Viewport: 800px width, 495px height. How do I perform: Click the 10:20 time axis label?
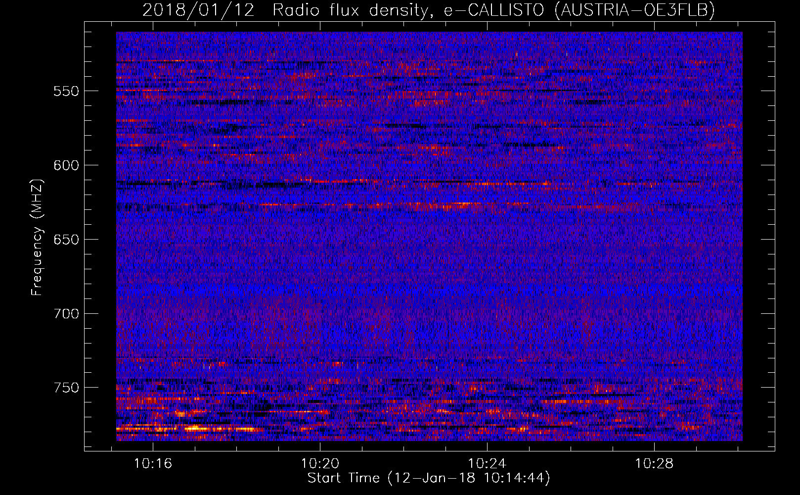pyautogui.click(x=320, y=464)
